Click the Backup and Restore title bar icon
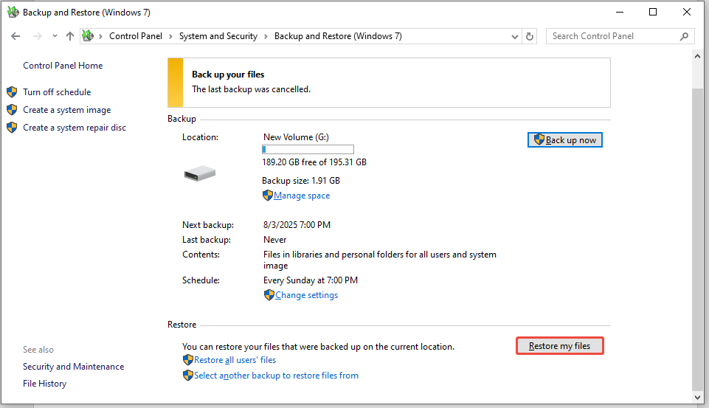 pos(13,12)
